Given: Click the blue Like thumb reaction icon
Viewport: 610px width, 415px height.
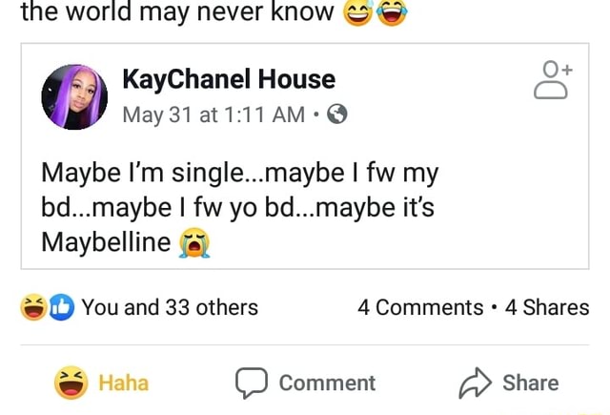Looking at the screenshot, I should 62,307.
